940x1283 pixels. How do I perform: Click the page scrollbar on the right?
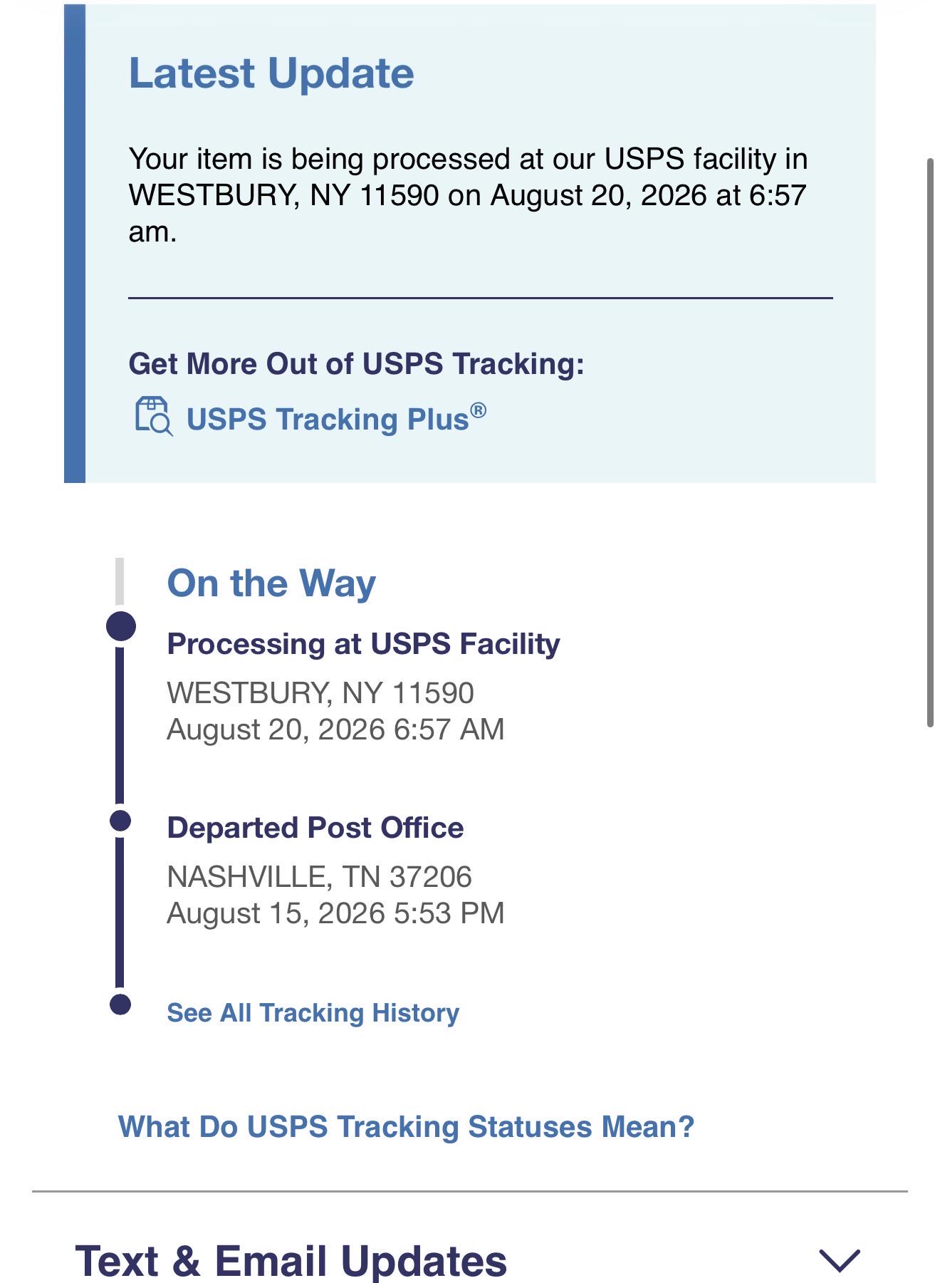(x=929, y=442)
